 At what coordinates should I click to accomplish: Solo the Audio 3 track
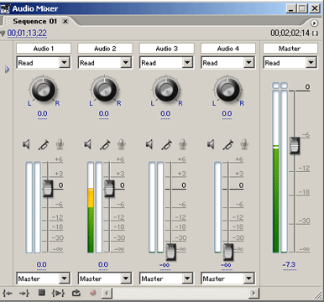[x=166, y=144]
